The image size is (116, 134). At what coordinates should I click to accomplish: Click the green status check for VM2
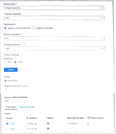tap(48, 128)
